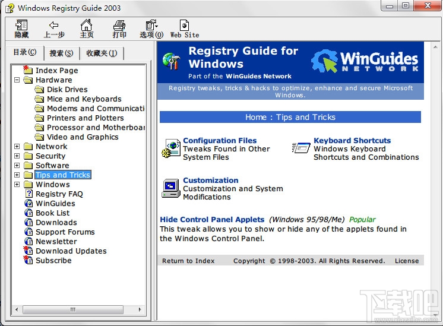Click the Hardware folder icon
This screenshot has height=326, width=443.
point(29,80)
